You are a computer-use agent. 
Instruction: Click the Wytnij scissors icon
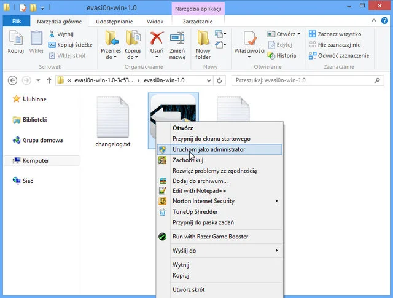click(x=52, y=34)
